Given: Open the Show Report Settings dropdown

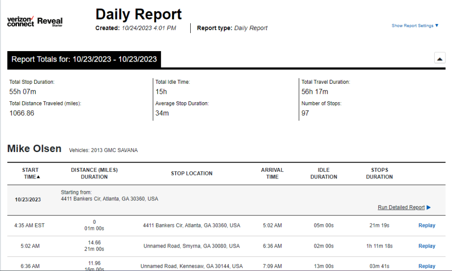Looking at the screenshot, I should point(415,26).
